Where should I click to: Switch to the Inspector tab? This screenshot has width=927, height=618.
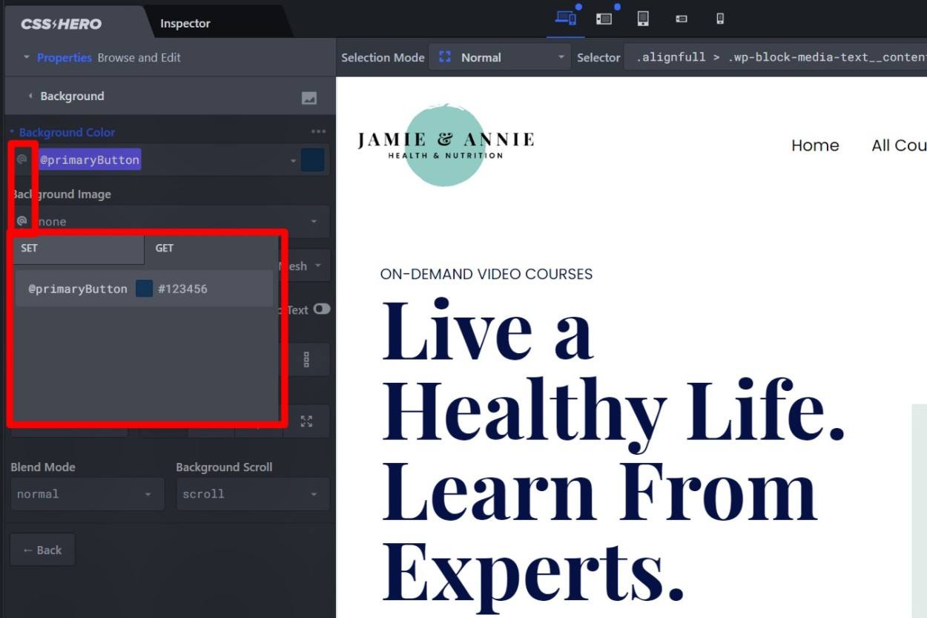pyautogui.click(x=185, y=24)
